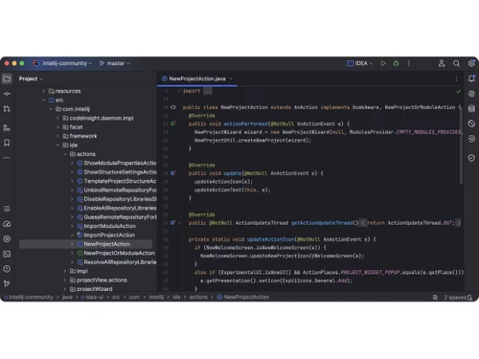Open the Notifications bell icon
This screenshot has height=359, width=479.
471,79
